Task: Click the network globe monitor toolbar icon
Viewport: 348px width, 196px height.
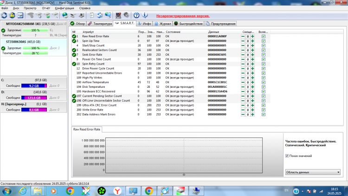Action: 108,15
